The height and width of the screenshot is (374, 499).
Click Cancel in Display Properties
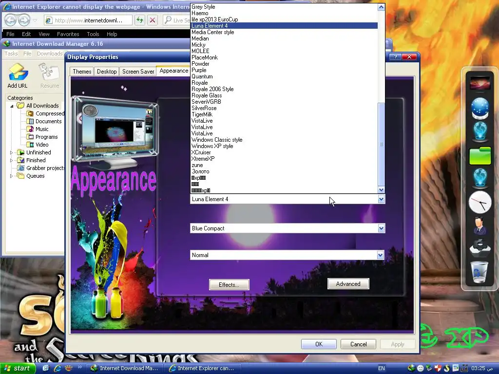(358, 344)
